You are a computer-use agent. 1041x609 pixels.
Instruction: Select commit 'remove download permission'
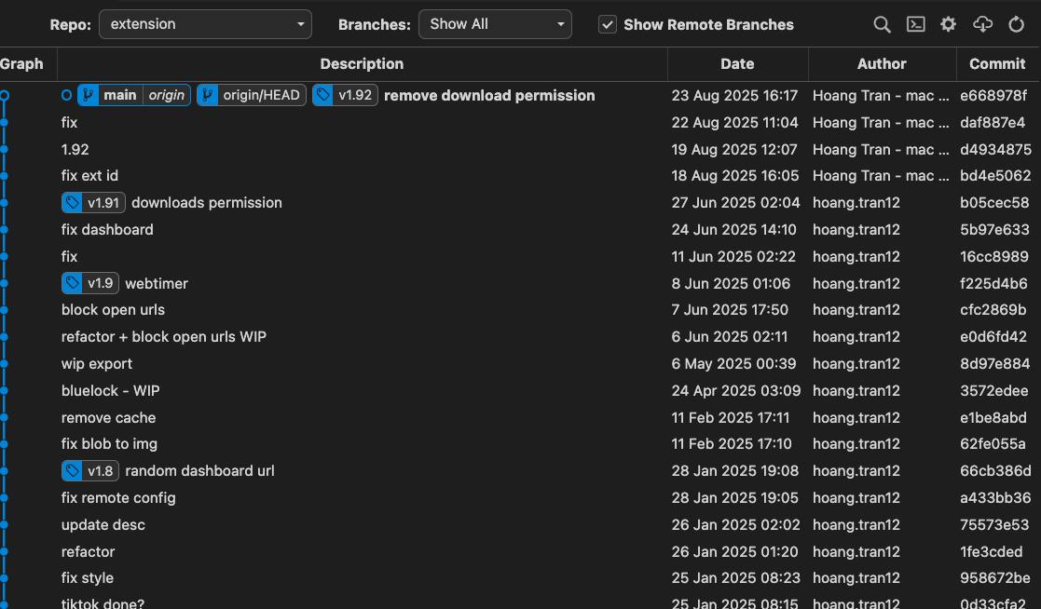489,96
